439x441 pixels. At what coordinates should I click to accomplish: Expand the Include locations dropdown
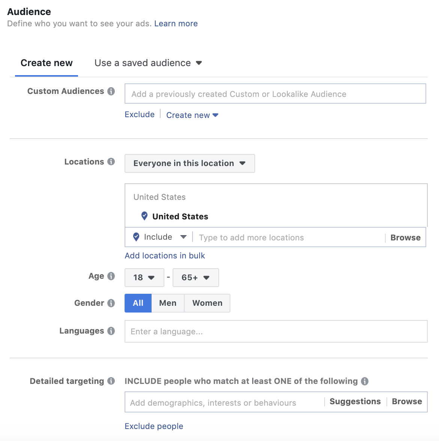[159, 237]
